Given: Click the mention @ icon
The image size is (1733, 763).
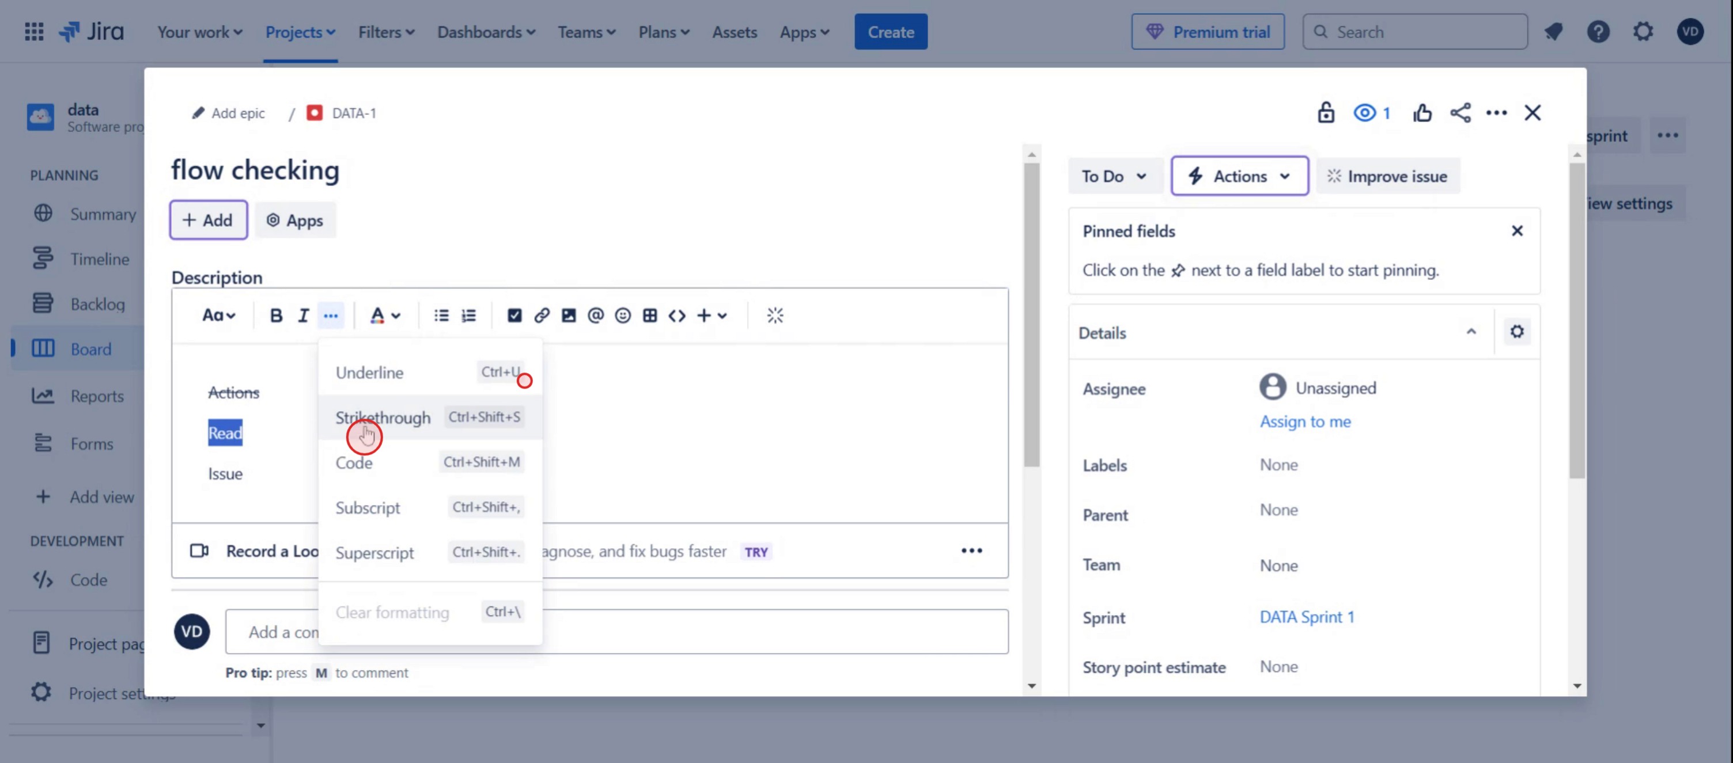Looking at the screenshot, I should (x=595, y=316).
